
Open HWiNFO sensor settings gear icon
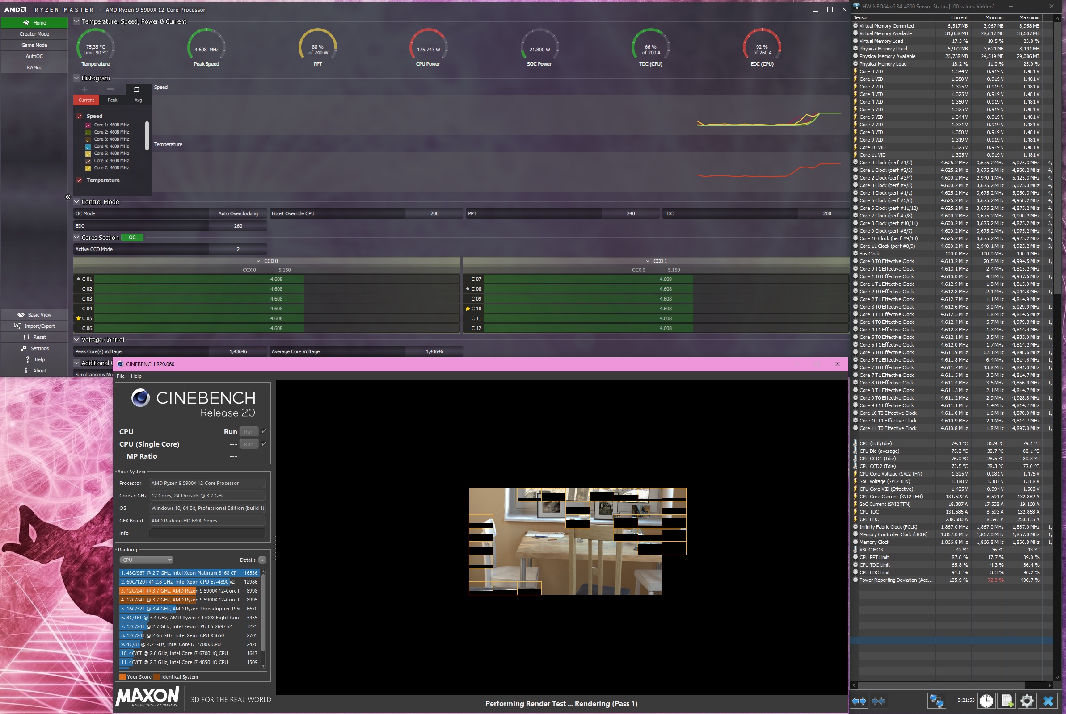pos(1027,701)
